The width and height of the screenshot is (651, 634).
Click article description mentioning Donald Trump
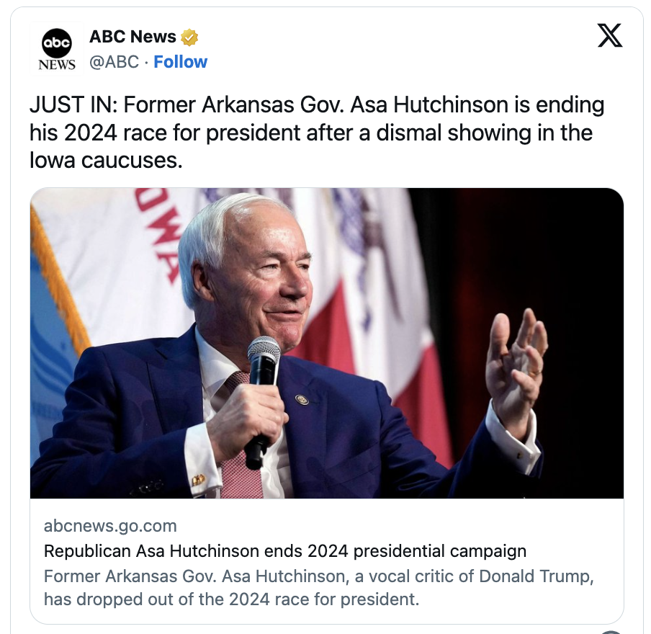319,588
